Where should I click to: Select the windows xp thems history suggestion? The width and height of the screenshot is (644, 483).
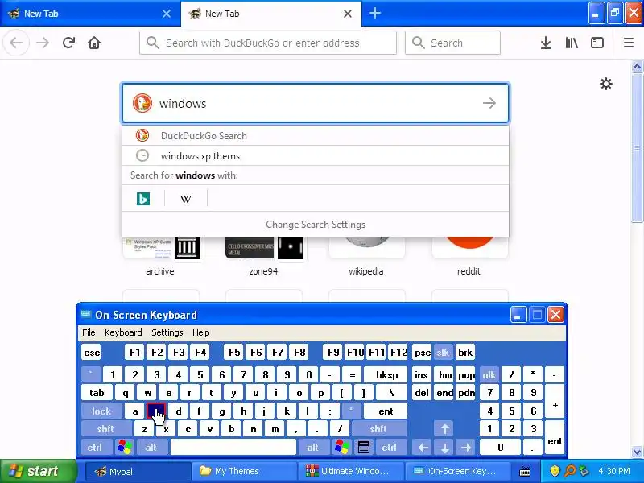(315, 156)
